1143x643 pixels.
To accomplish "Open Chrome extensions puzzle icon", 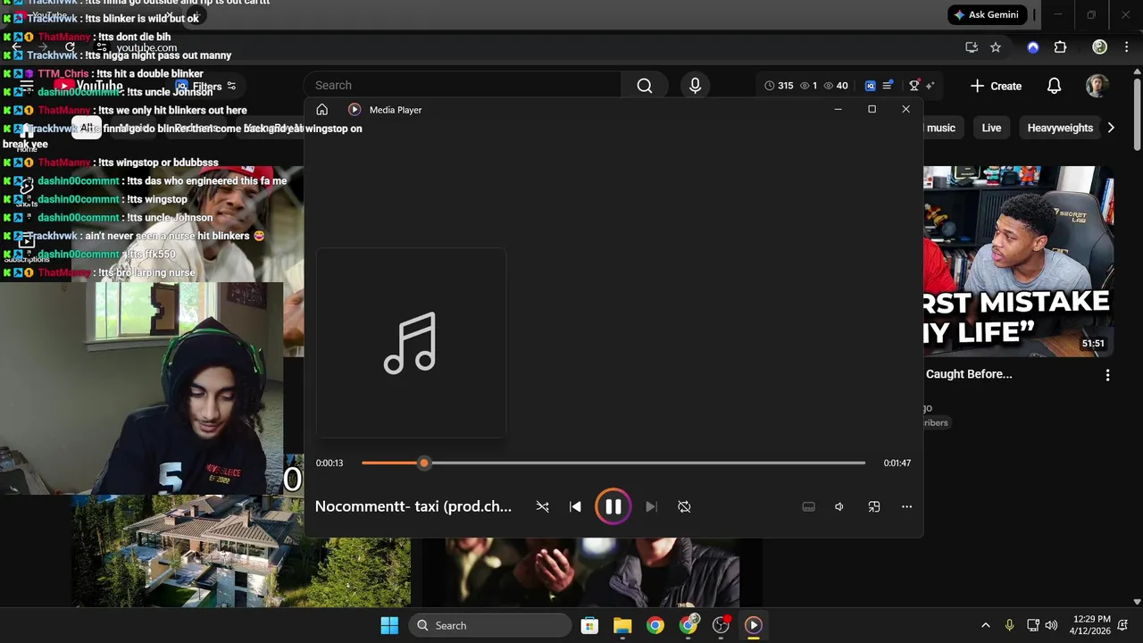I will pyautogui.click(x=1060, y=47).
